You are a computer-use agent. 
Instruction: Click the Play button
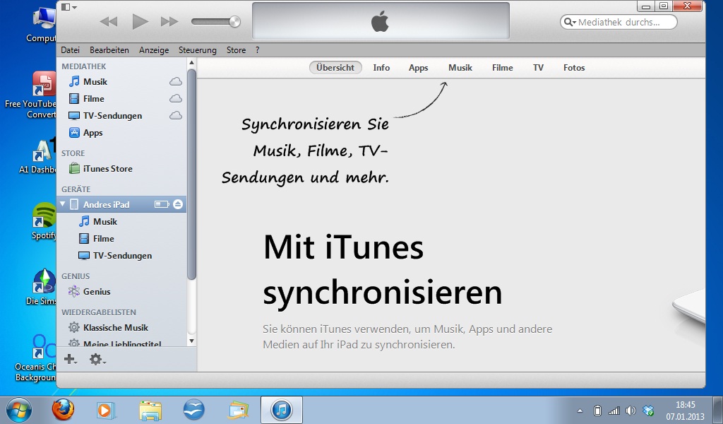(x=140, y=22)
